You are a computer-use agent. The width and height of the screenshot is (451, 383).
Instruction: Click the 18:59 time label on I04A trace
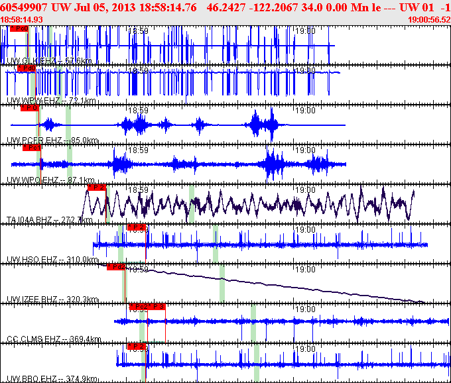[x=139, y=190]
